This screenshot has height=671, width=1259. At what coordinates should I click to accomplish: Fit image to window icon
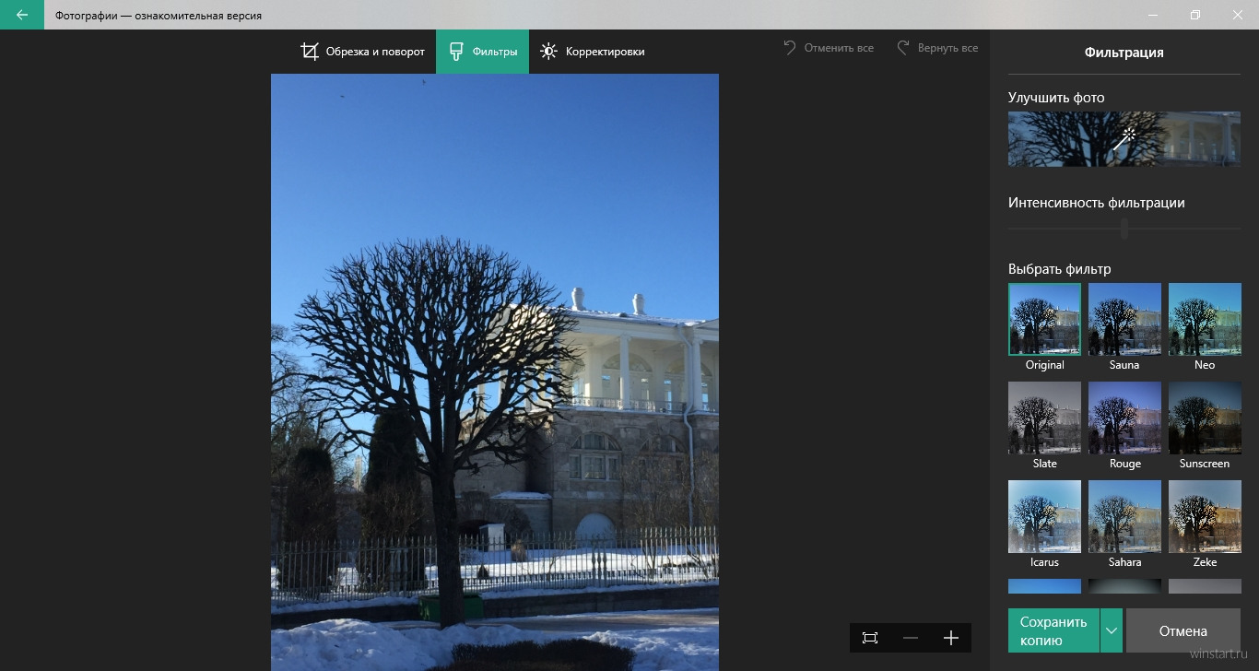pyautogui.click(x=870, y=638)
